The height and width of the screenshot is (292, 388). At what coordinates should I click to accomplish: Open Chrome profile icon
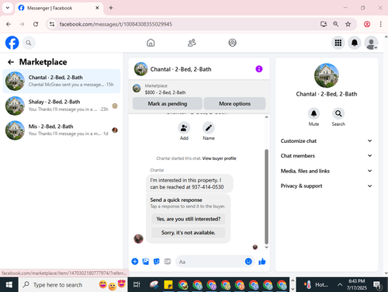(367, 24)
